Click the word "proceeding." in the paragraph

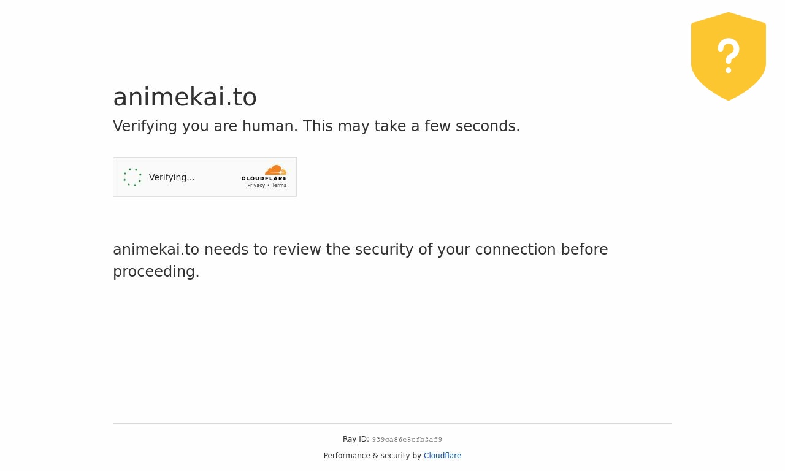tap(156, 272)
